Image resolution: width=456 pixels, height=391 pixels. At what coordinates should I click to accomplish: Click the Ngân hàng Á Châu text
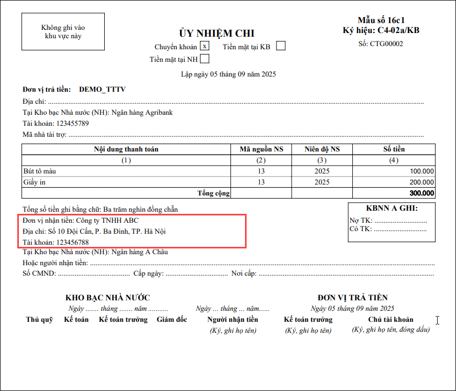click(140, 252)
